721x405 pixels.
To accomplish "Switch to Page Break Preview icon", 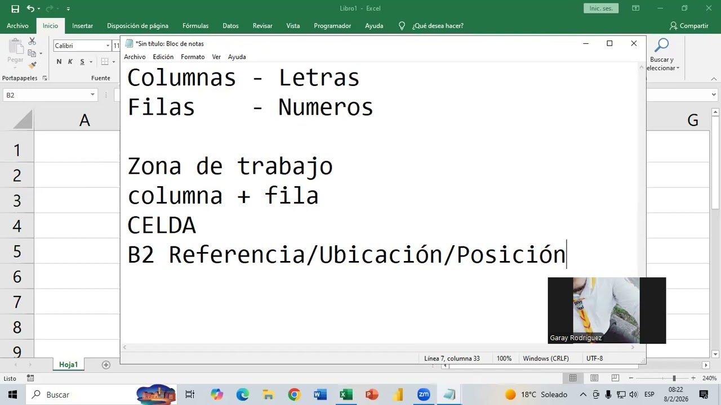I will tap(615, 379).
